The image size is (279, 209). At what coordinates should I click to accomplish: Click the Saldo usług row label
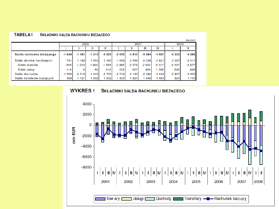[26, 70]
